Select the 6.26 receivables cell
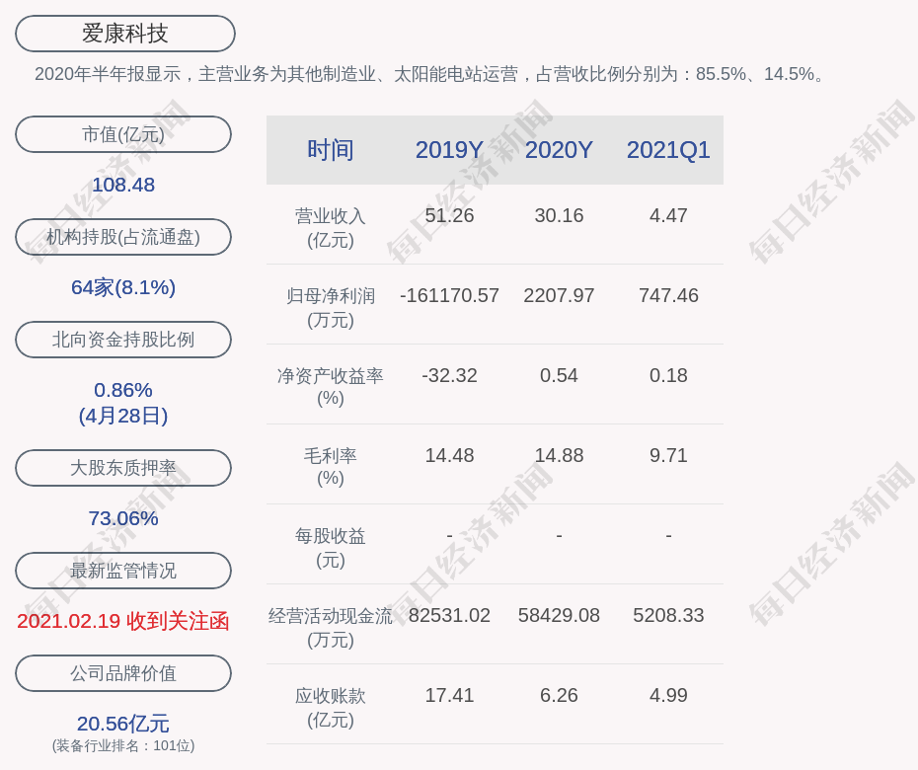918x770 pixels. 559,695
